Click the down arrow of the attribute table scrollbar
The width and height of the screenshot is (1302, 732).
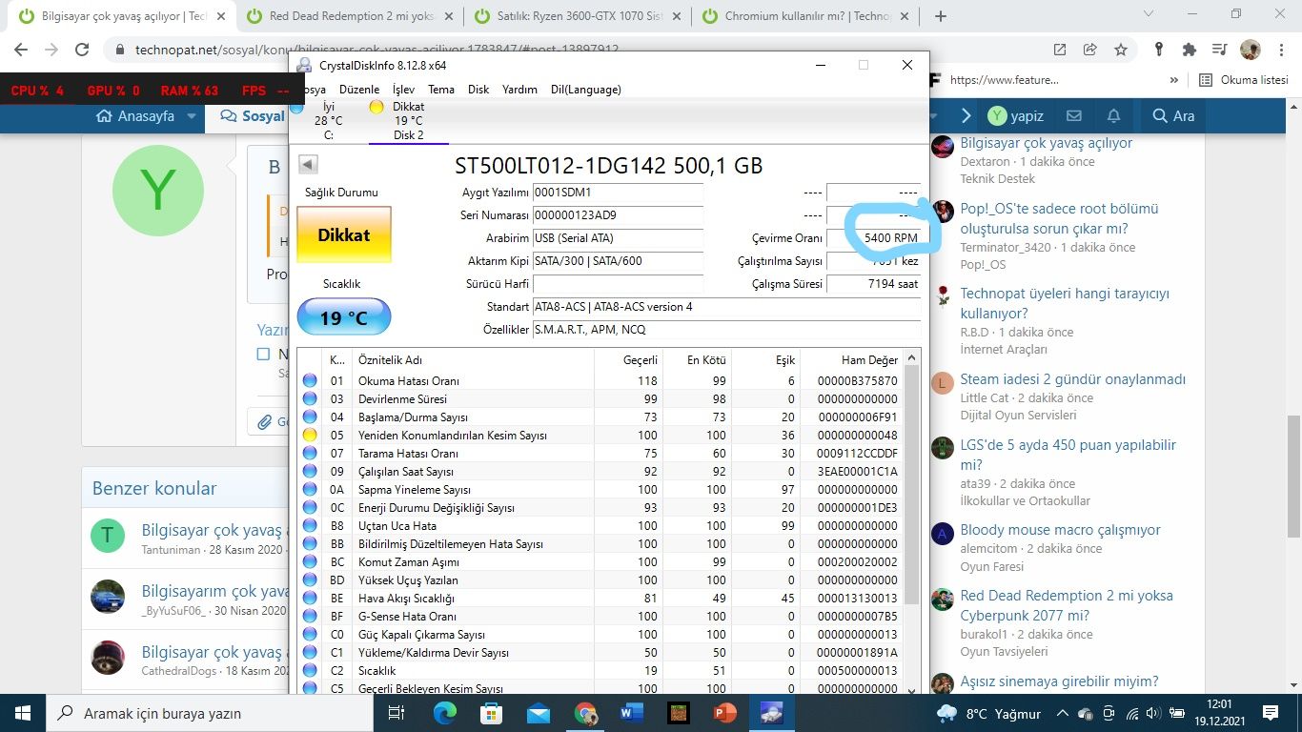(x=911, y=689)
